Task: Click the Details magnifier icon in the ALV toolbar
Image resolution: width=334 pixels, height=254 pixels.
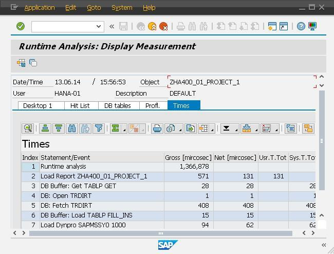Action: [x=28, y=129]
